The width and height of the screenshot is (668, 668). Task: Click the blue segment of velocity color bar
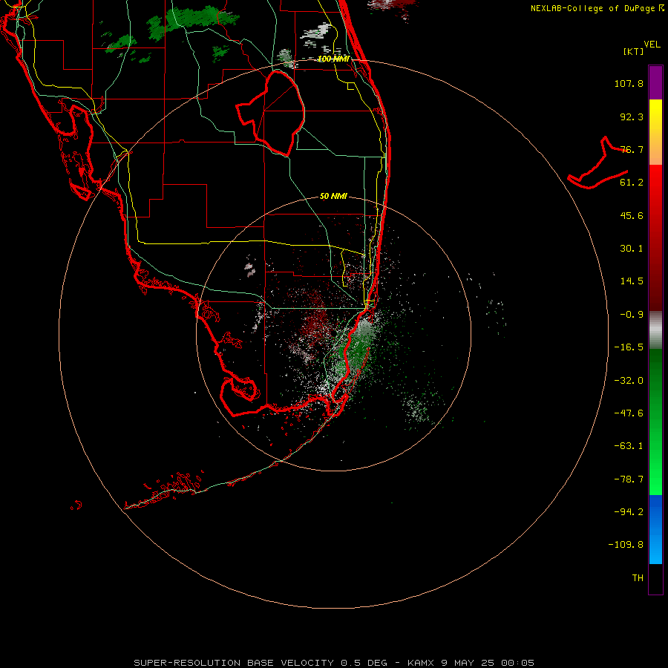655,529
